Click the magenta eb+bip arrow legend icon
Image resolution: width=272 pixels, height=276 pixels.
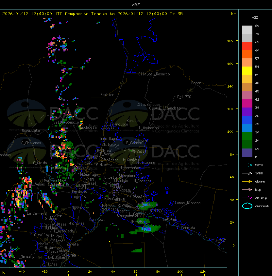pyautogui.click(x=247, y=198)
